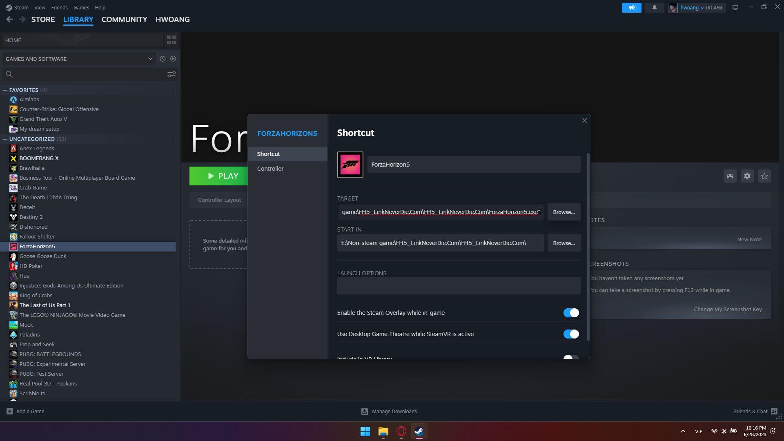The width and height of the screenshot is (784, 441).
Task: Select the Shortcut tab
Action: 268,154
